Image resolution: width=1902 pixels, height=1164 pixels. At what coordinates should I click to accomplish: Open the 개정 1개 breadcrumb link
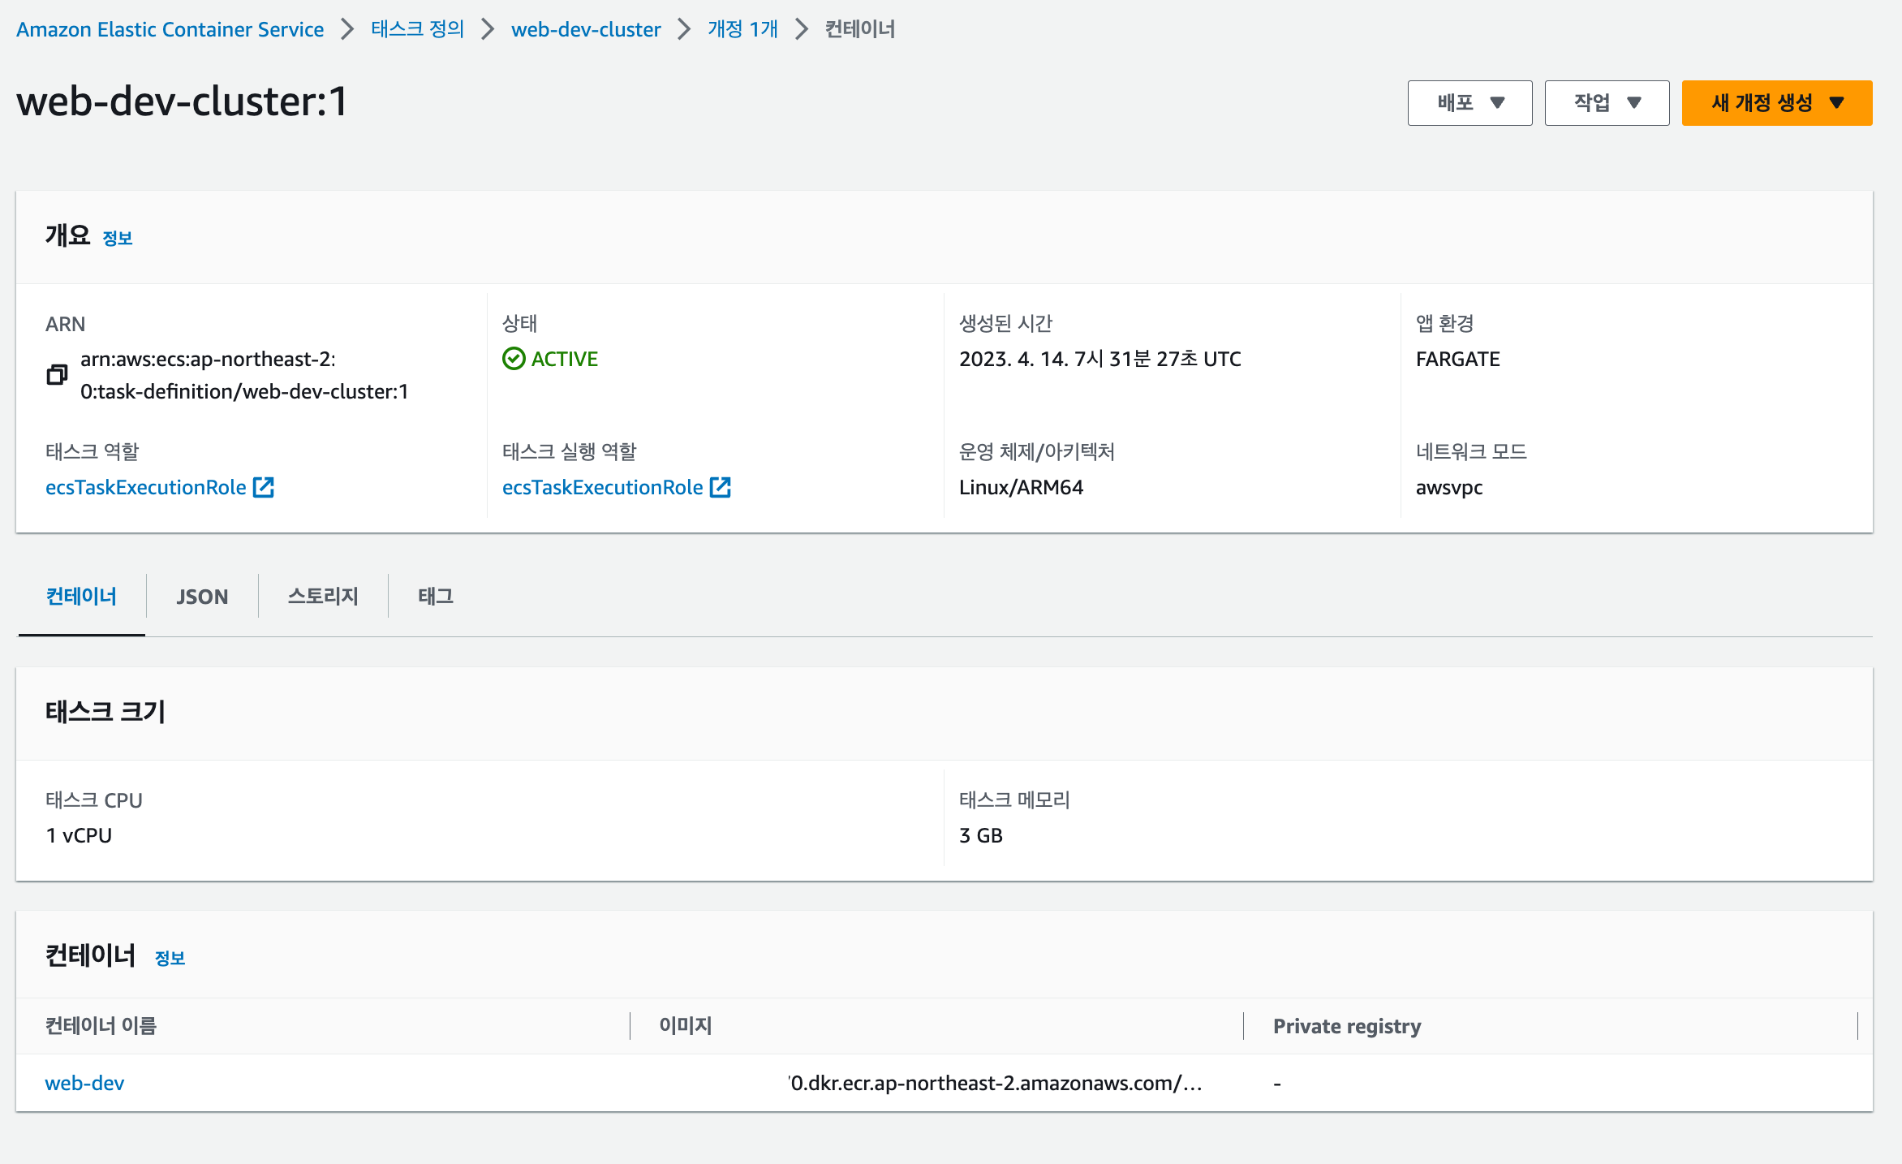(742, 29)
